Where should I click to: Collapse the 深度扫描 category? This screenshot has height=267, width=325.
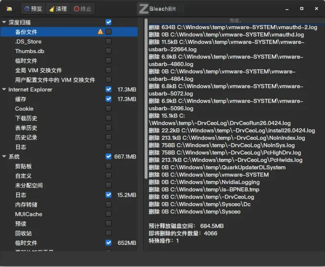pyautogui.click(x=4, y=22)
